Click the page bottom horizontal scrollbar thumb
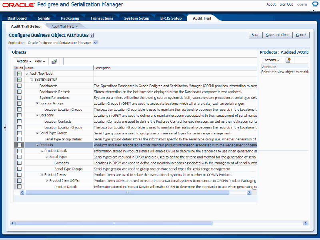This screenshot has height=240, width=320. [x=114, y=223]
